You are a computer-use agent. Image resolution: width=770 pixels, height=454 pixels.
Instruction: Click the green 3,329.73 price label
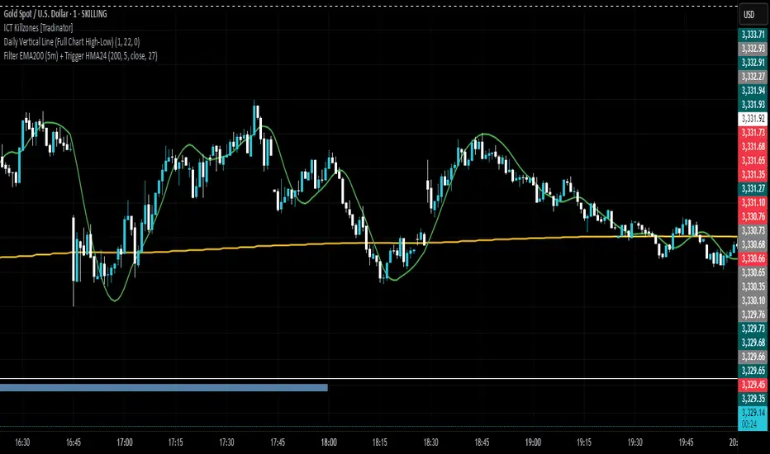pos(753,329)
